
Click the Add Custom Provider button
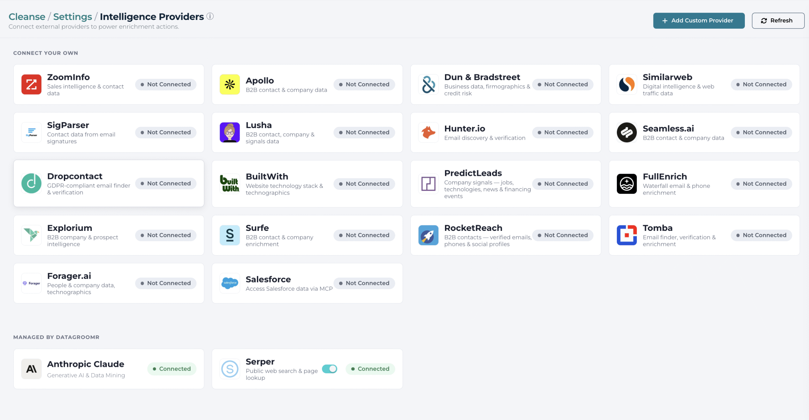tap(699, 21)
